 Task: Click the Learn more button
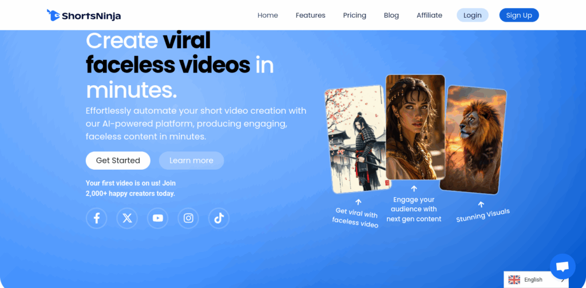point(191,161)
